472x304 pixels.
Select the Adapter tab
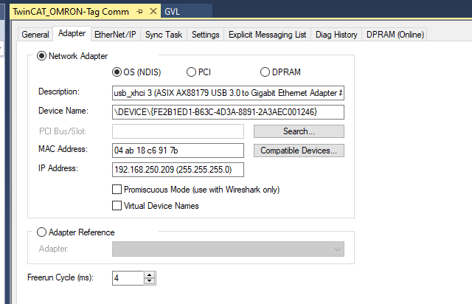[72, 33]
